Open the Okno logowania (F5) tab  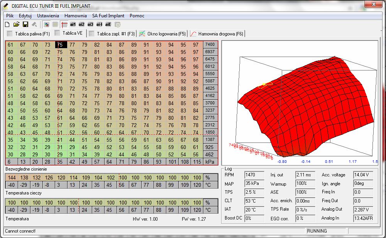163,34
